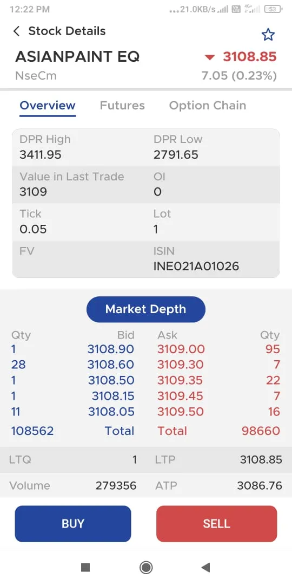Select the best ask price 3109.00
Viewport: 292px width, 585px height.
point(181,349)
